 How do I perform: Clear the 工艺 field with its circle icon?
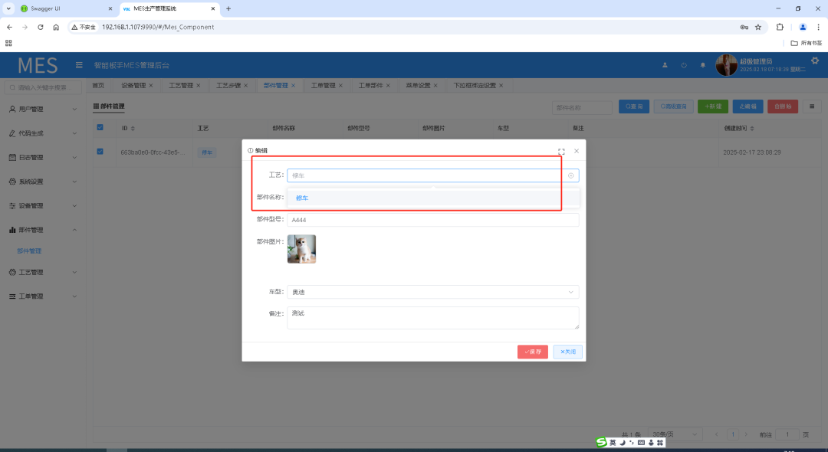[x=570, y=175]
